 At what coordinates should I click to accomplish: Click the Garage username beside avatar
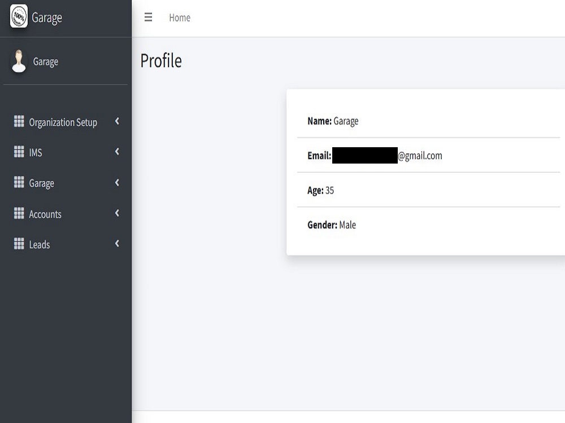45,61
